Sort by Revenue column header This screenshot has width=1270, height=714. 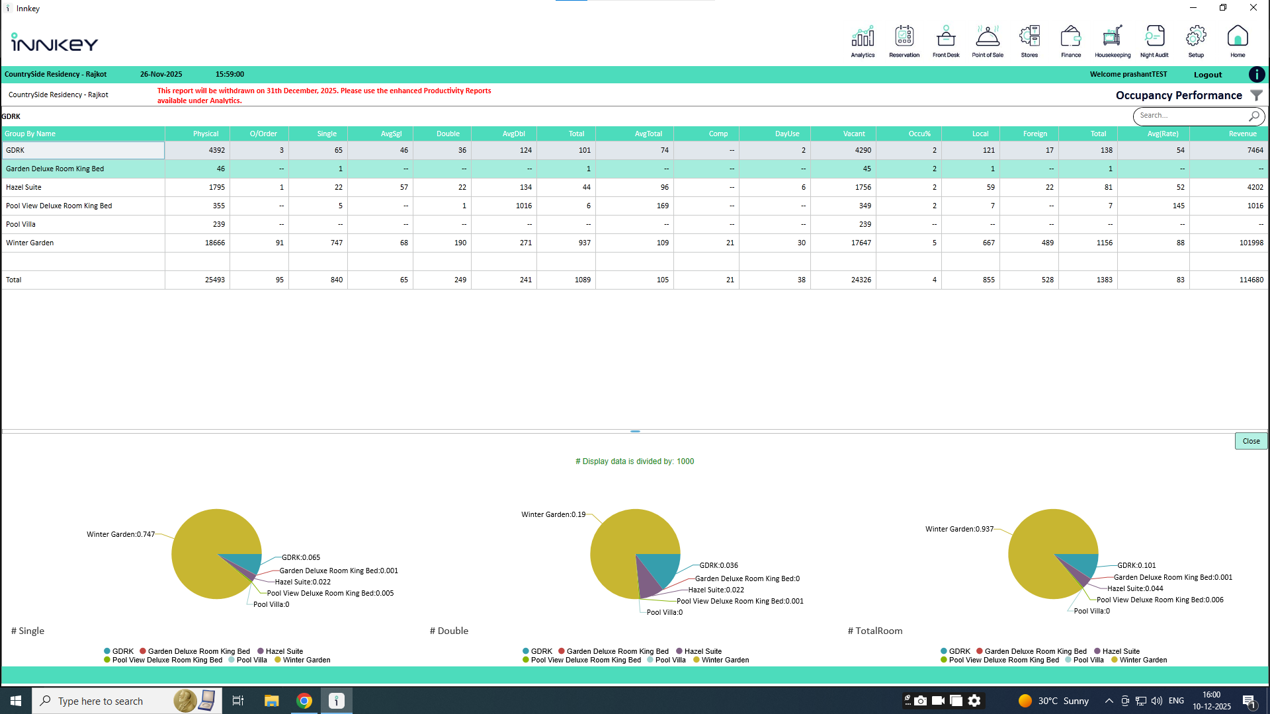1242,134
